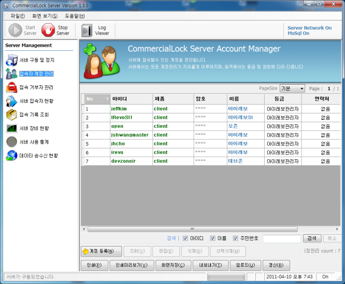Click the 아이디 column header

(x=132, y=99)
